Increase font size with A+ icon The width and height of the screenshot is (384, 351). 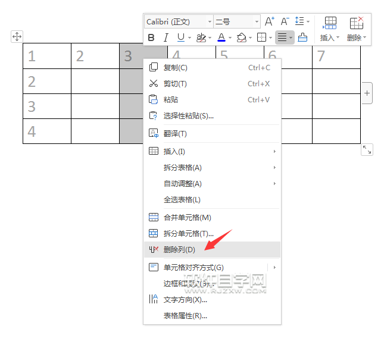(270, 21)
